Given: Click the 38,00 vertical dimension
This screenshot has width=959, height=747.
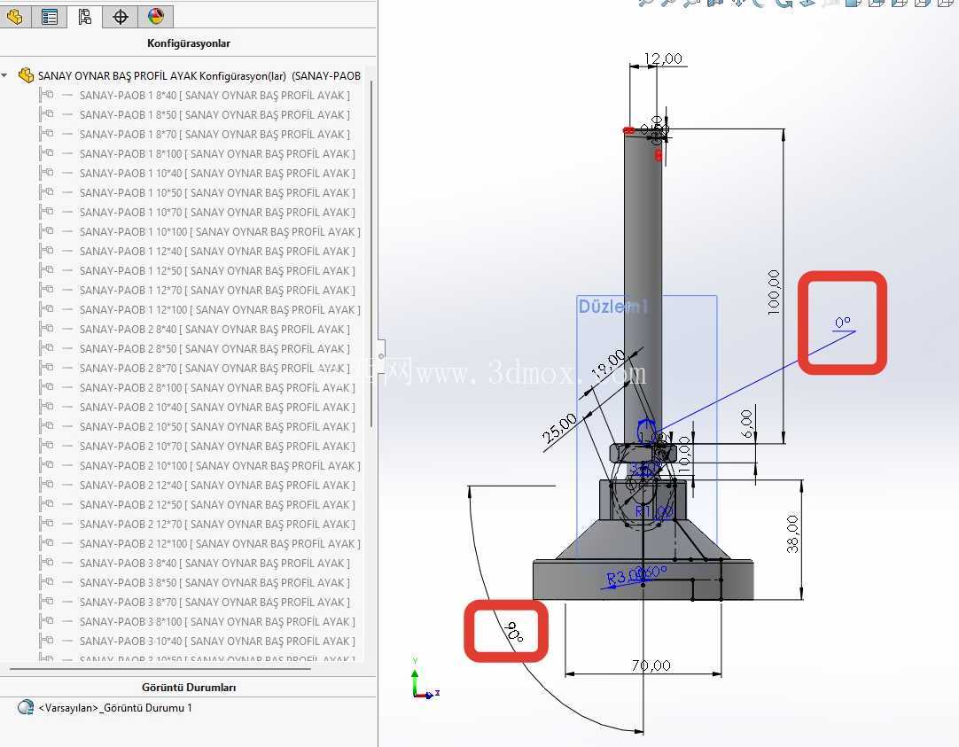Looking at the screenshot, I should point(792,533).
